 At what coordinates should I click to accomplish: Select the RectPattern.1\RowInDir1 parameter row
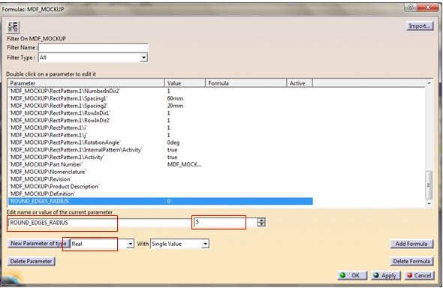click(x=160, y=113)
